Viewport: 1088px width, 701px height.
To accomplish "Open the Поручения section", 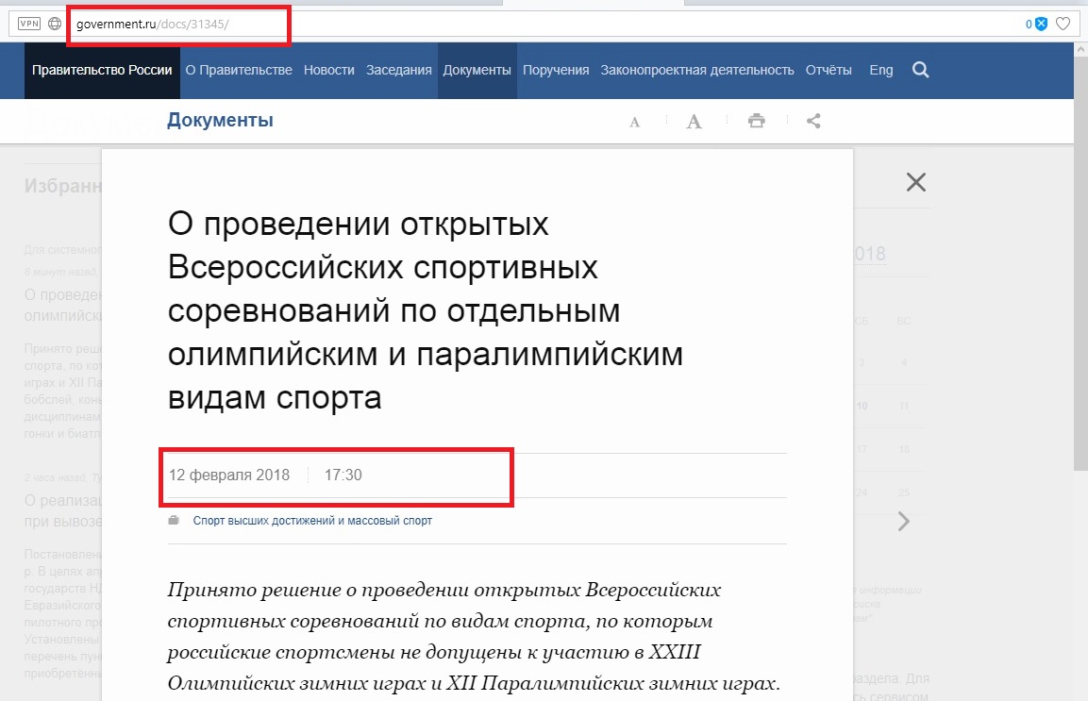I will pyautogui.click(x=556, y=70).
